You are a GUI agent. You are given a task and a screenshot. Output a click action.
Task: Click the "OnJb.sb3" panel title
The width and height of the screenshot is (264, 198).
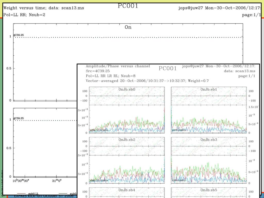209,140
